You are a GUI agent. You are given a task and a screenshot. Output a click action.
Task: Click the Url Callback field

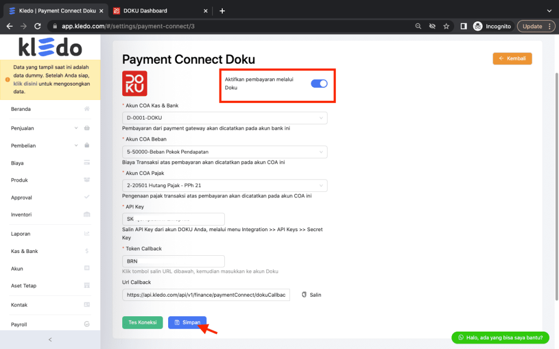206,295
